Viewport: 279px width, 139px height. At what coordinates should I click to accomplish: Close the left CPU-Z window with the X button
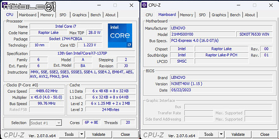[131, 5]
